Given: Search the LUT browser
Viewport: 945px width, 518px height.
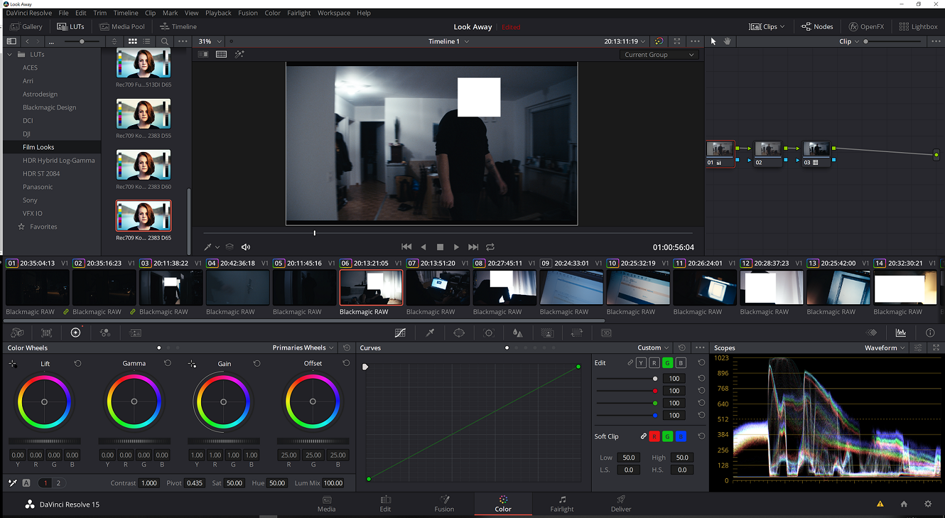Looking at the screenshot, I should pos(164,41).
